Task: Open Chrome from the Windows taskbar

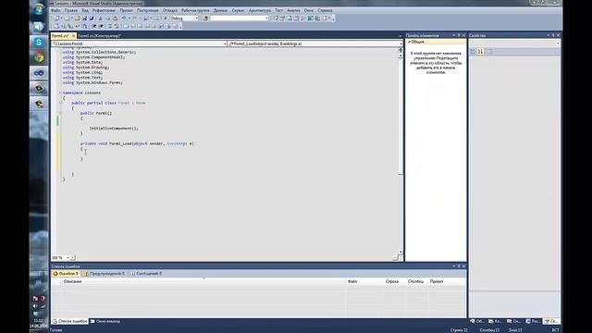Action: click(39, 57)
